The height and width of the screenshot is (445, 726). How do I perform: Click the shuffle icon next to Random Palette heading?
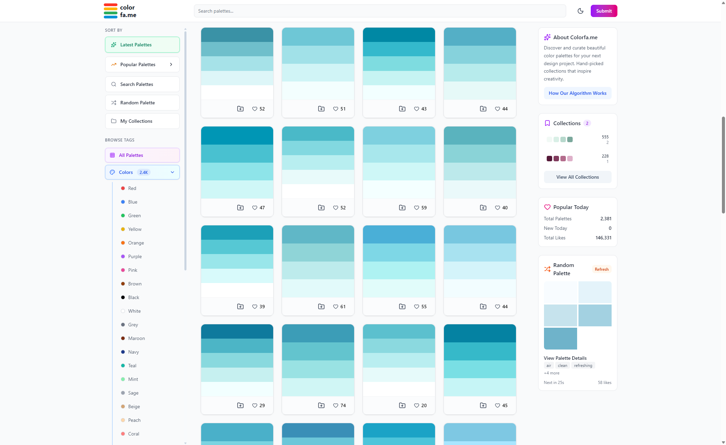coord(547,269)
